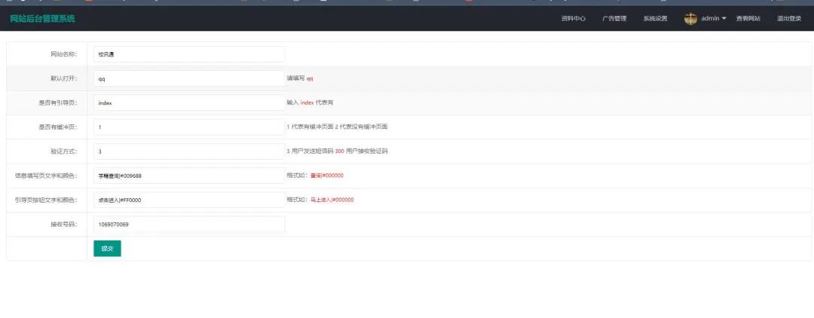Expand the admin dropdown arrow
Viewport: 814px width, 318px height.
(x=724, y=19)
